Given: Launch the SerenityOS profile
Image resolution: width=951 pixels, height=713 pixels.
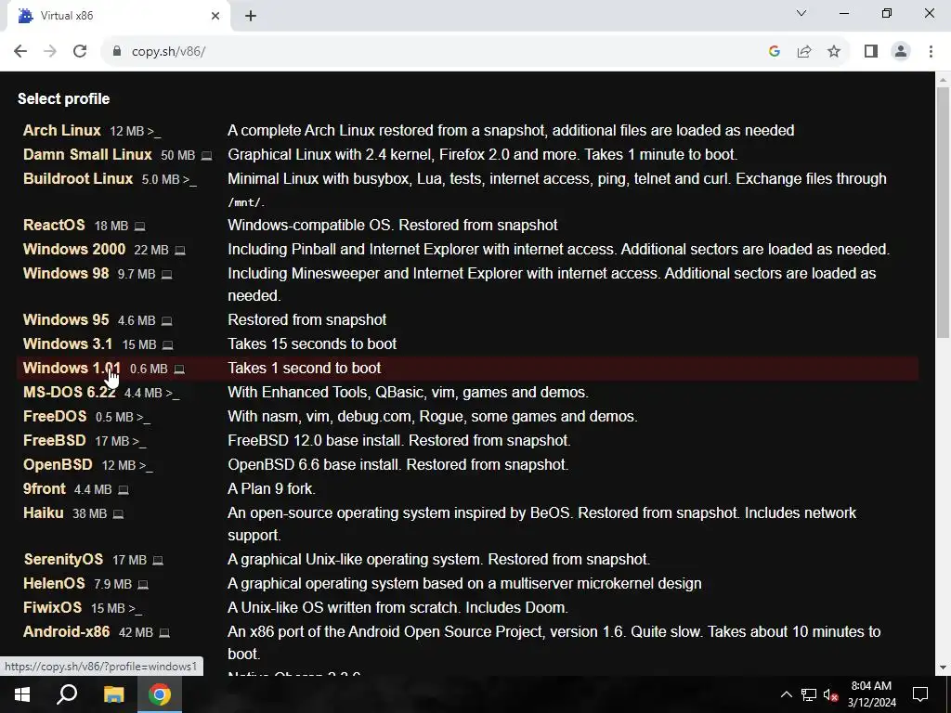Looking at the screenshot, I should (x=63, y=560).
